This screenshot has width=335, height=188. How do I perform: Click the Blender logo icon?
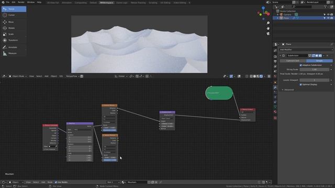tap(3, 2)
